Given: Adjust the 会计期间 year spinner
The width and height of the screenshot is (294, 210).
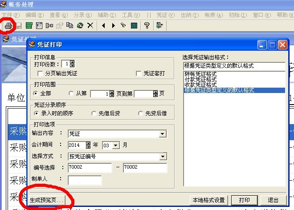Looking at the screenshot, I should (x=88, y=145).
